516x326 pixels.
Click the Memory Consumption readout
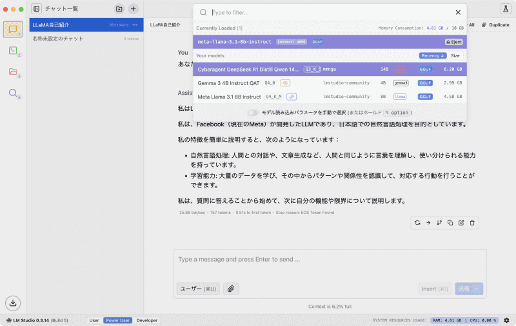point(421,28)
